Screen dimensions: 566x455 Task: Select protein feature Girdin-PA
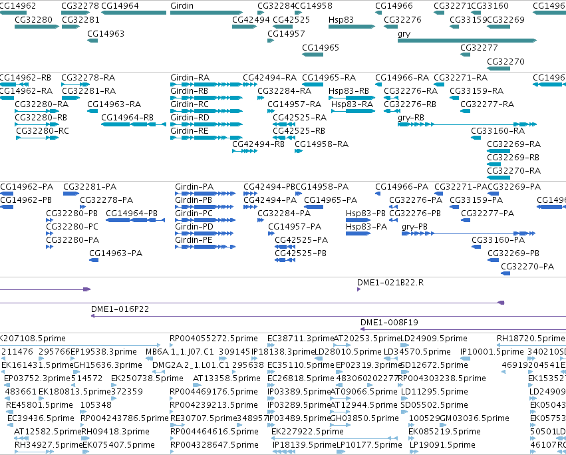point(205,194)
